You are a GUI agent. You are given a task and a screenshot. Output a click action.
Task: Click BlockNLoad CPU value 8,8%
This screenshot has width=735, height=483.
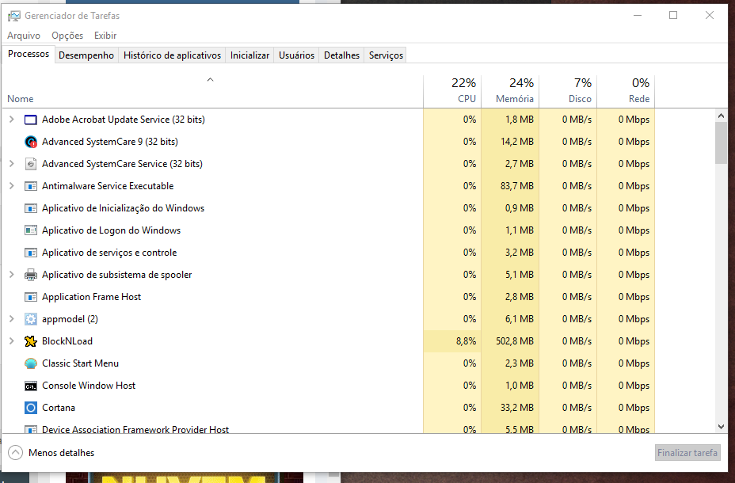(466, 341)
